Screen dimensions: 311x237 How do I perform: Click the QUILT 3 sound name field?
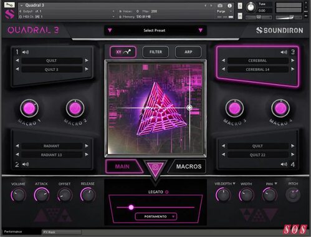52,69
